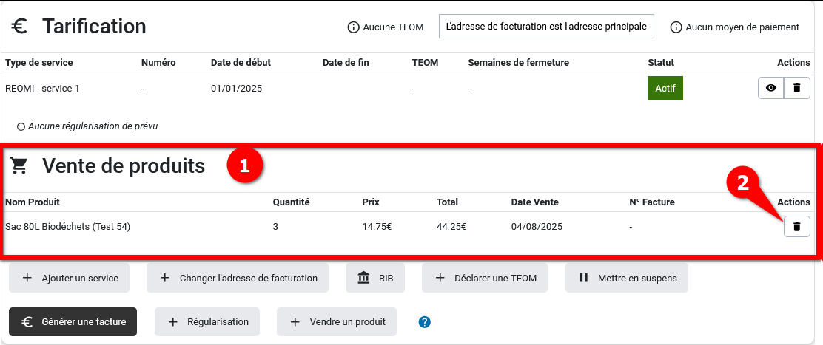
Task: Click Générer une facture
Action: pyautogui.click(x=73, y=322)
